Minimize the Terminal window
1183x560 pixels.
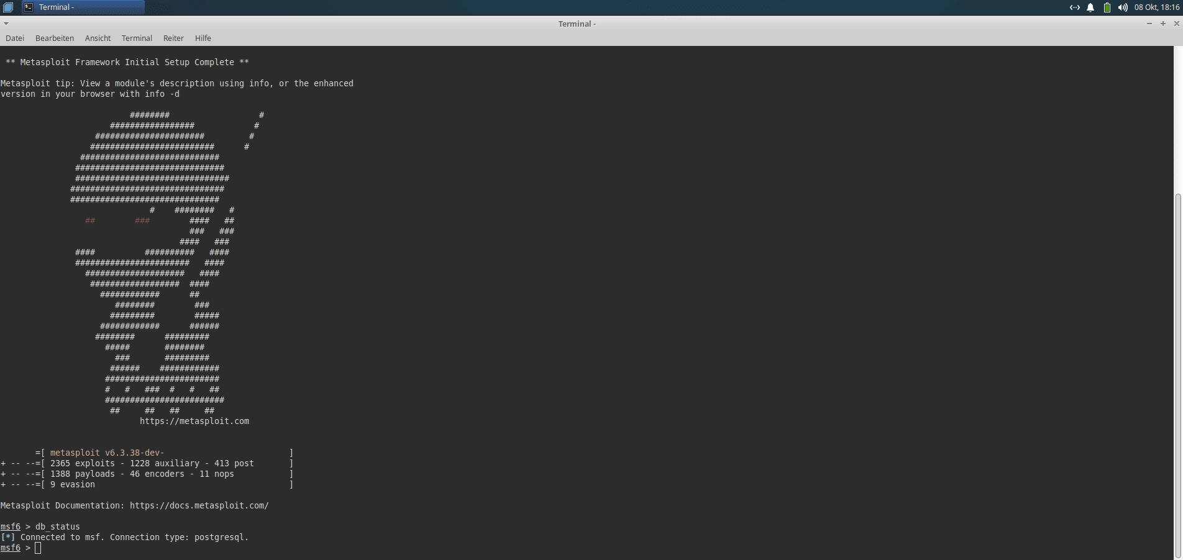point(1149,24)
